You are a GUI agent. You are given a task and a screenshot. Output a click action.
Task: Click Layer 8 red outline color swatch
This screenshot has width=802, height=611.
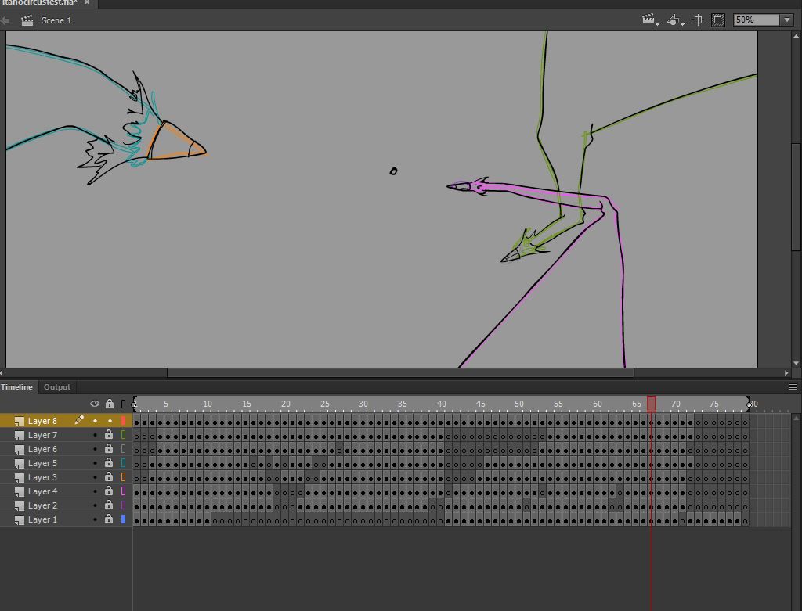click(x=123, y=421)
